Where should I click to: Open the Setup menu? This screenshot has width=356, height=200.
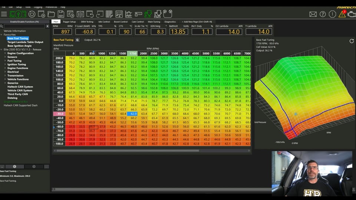(x=19, y=7)
